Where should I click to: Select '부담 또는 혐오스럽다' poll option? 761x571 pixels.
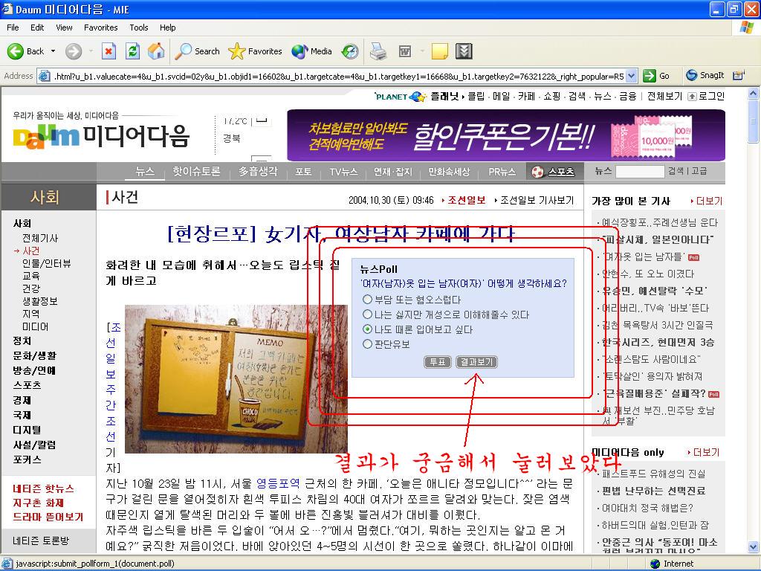tap(367, 300)
